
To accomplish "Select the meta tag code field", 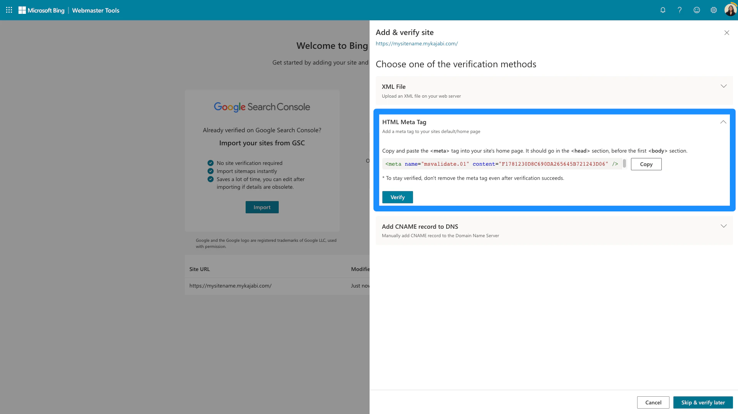I will click(x=500, y=164).
